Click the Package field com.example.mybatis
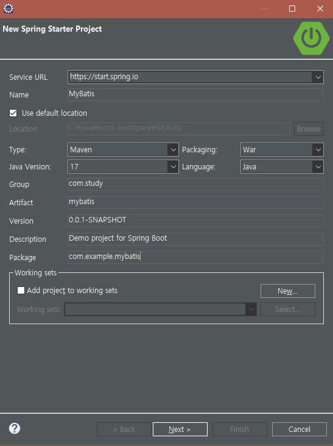Viewport: 333px width, 446px height. [195, 257]
